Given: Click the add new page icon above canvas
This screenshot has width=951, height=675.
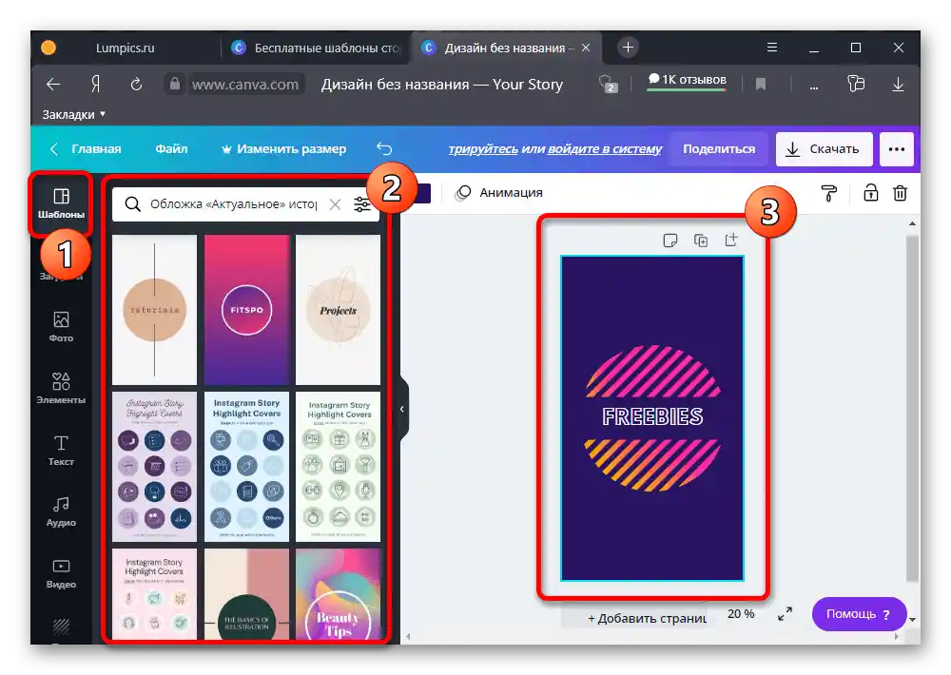Looking at the screenshot, I should (x=731, y=241).
